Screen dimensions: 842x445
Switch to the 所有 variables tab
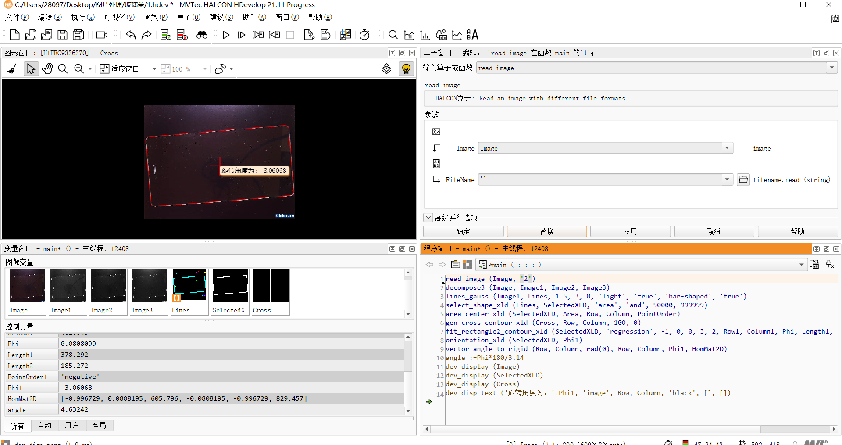pos(18,425)
